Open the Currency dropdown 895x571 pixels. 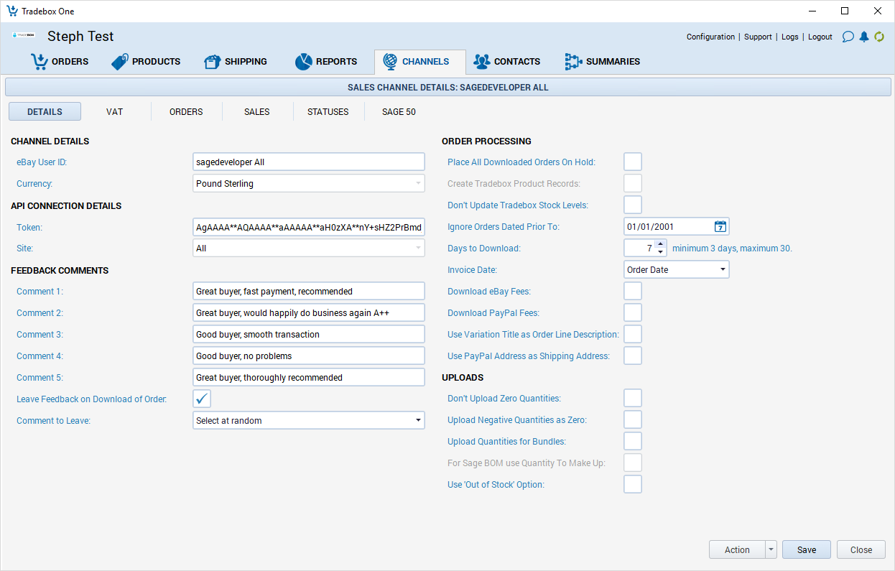(x=309, y=183)
